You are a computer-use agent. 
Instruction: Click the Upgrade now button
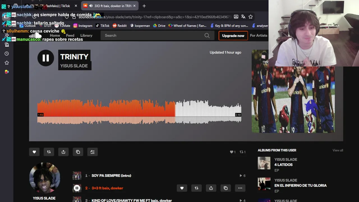(x=233, y=36)
